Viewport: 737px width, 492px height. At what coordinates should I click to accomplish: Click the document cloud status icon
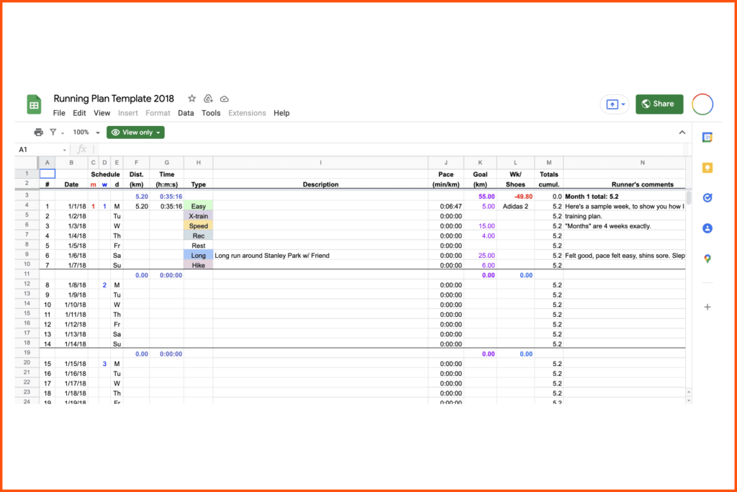[224, 98]
